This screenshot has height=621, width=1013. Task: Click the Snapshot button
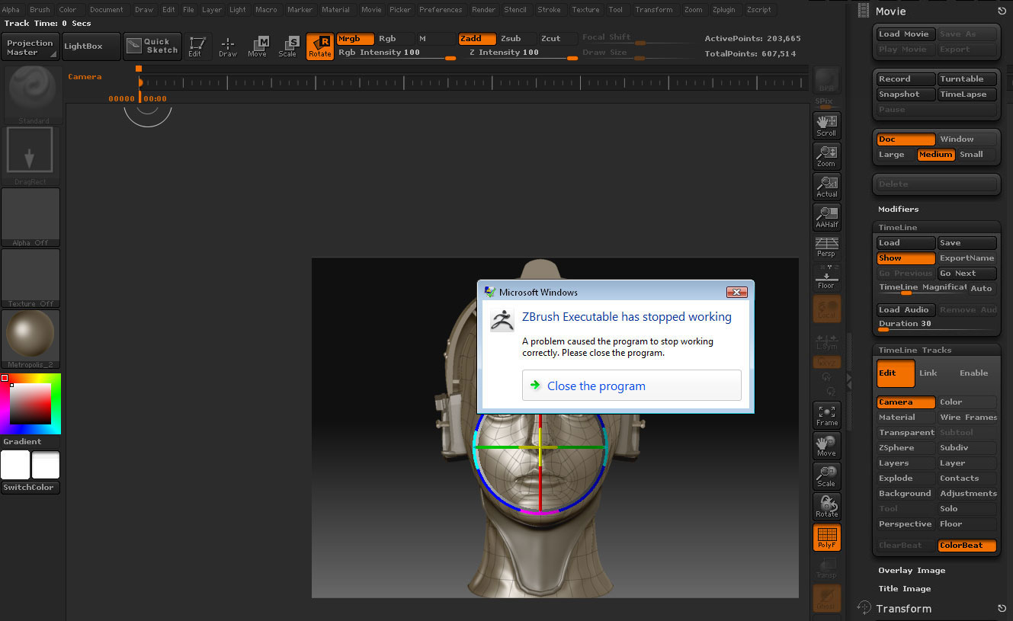pos(906,94)
